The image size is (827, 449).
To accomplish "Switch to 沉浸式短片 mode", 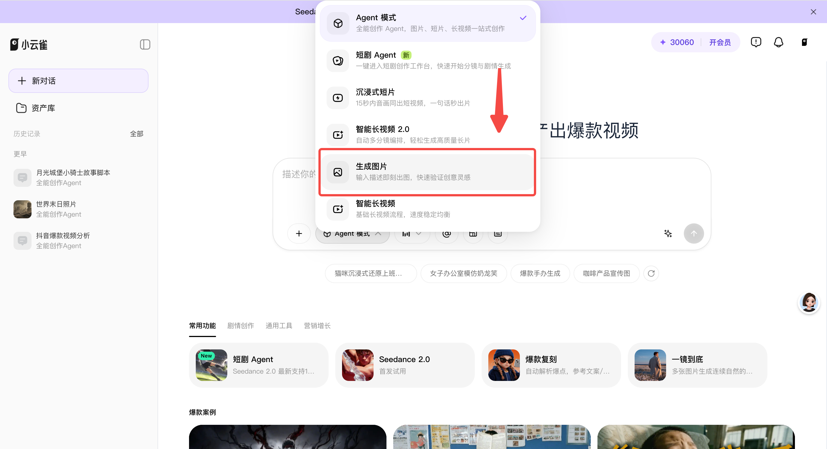I will (427, 98).
